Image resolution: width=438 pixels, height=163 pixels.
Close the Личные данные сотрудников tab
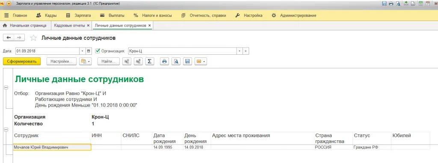(149, 25)
